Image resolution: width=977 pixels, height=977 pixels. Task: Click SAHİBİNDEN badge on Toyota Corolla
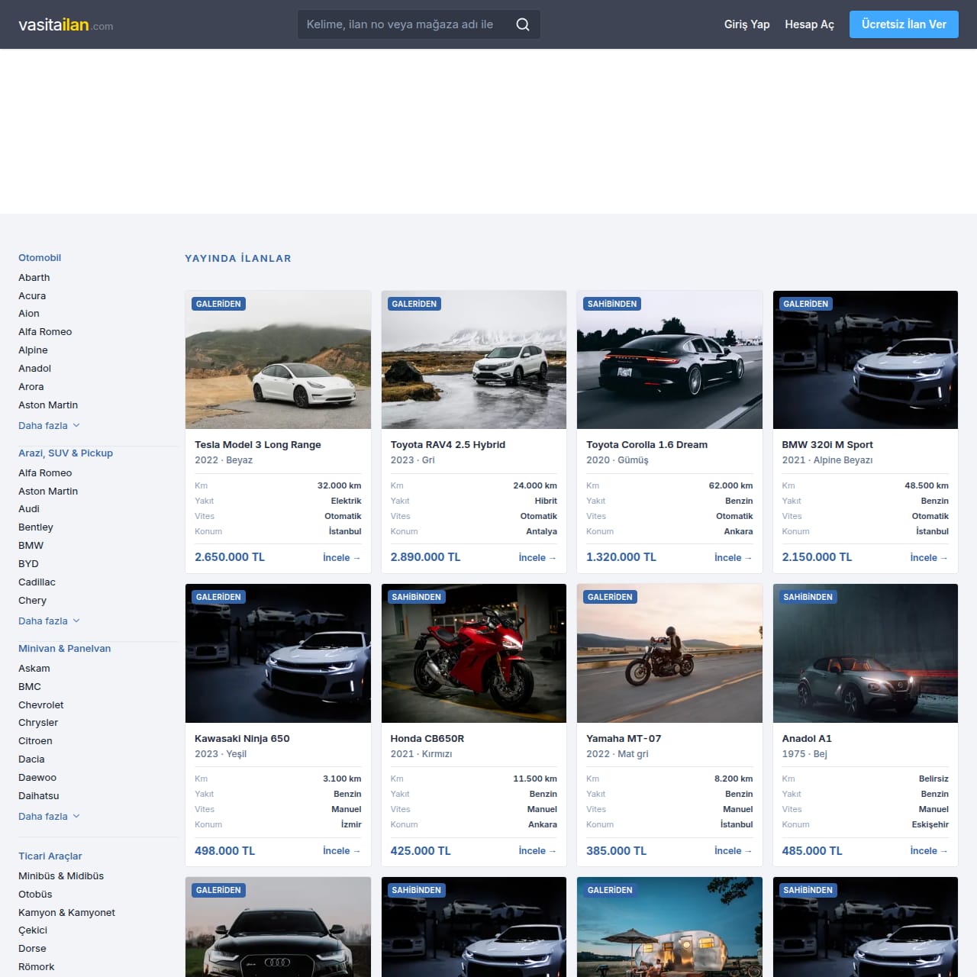coord(612,304)
